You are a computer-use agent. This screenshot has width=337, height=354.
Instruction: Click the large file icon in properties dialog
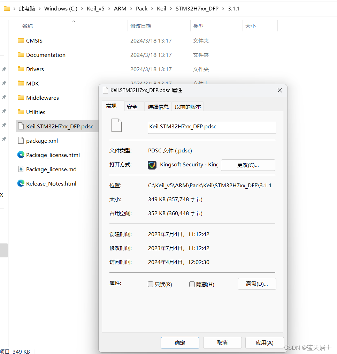[117, 125]
